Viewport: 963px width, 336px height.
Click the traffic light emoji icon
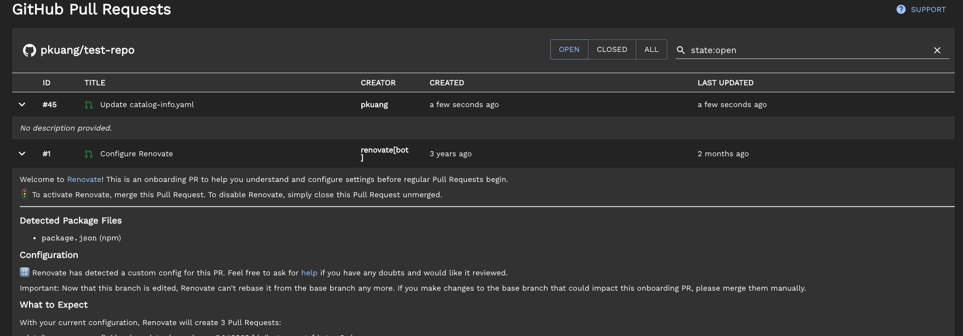[24, 194]
